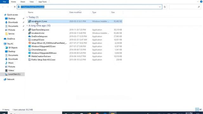The width and height of the screenshot is (203, 114).
Task: Sort by the Name column header
Action: click(x=30, y=12)
